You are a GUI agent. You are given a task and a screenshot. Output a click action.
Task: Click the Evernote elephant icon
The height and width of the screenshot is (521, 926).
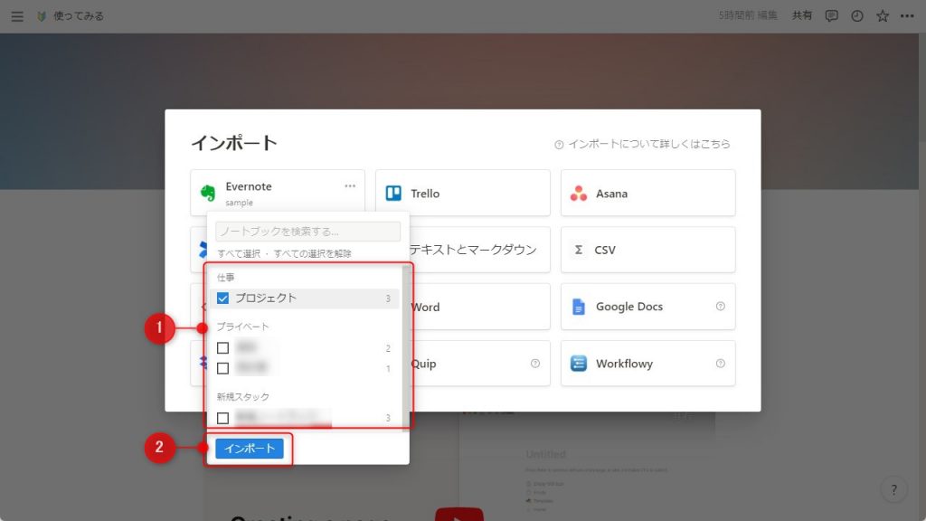click(208, 194)
